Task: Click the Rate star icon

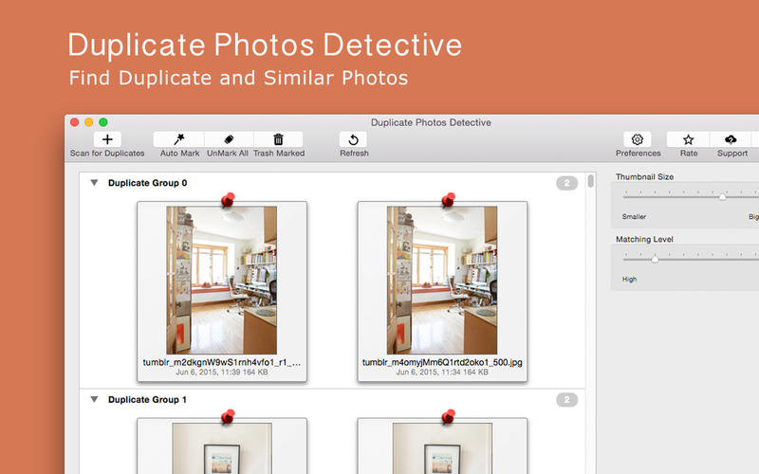Action: tap(688, 139)
